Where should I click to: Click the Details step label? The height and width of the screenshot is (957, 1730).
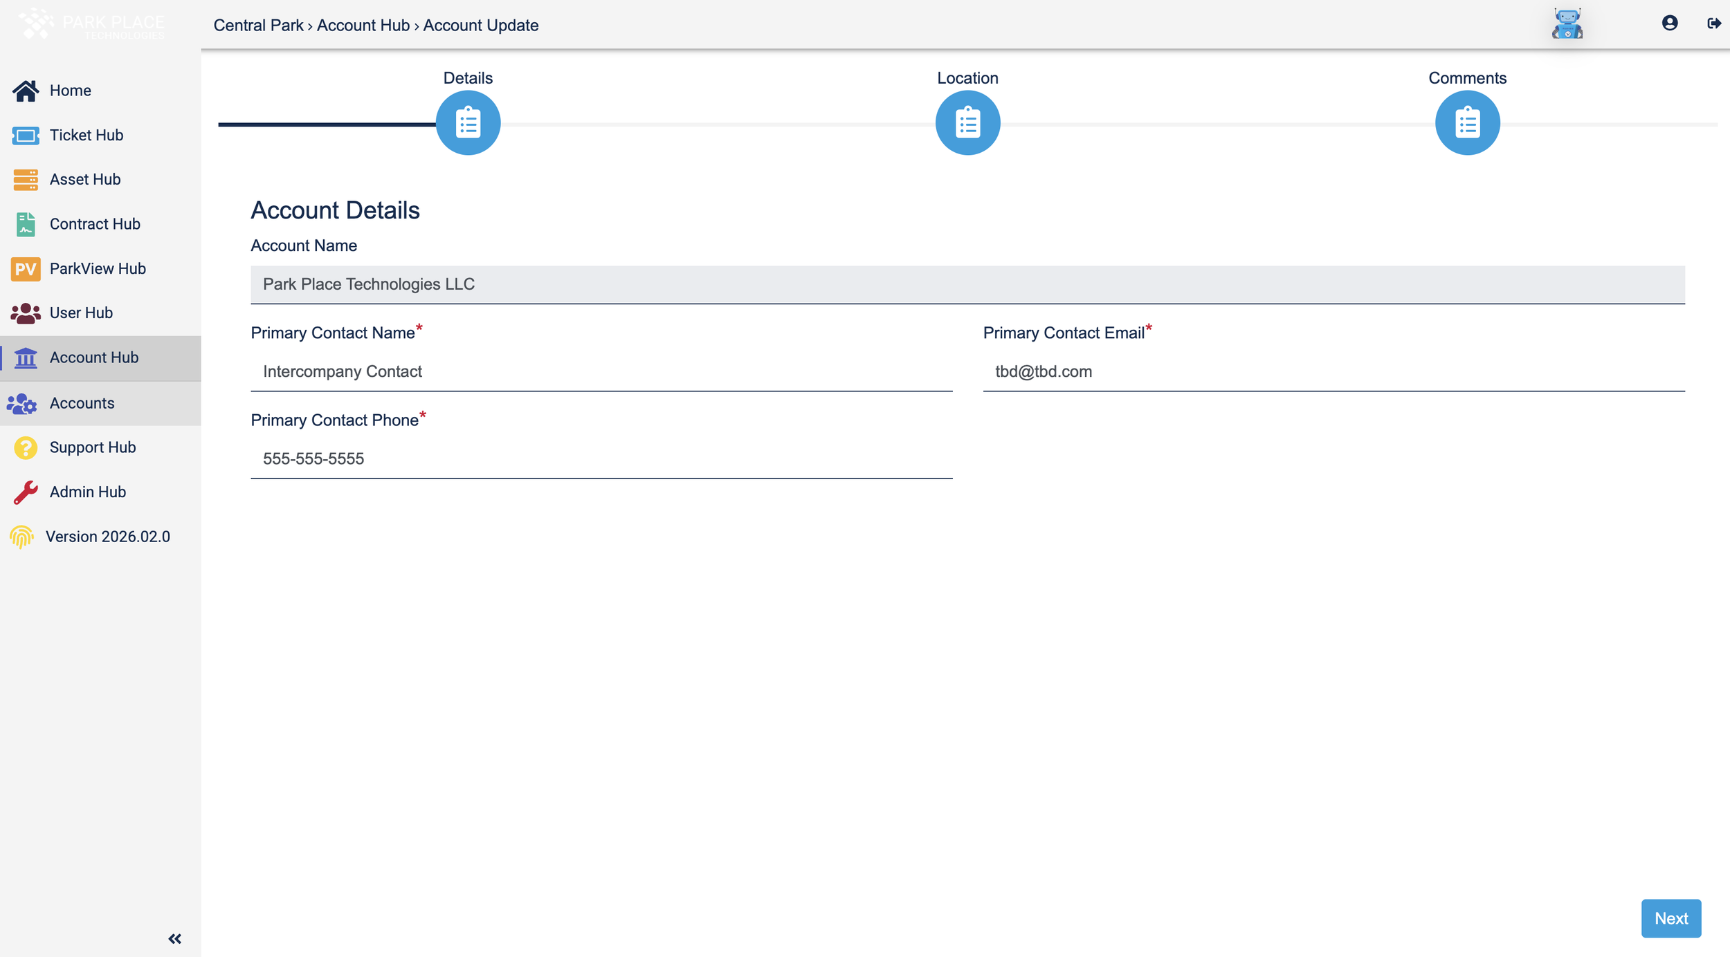(468, 78)
